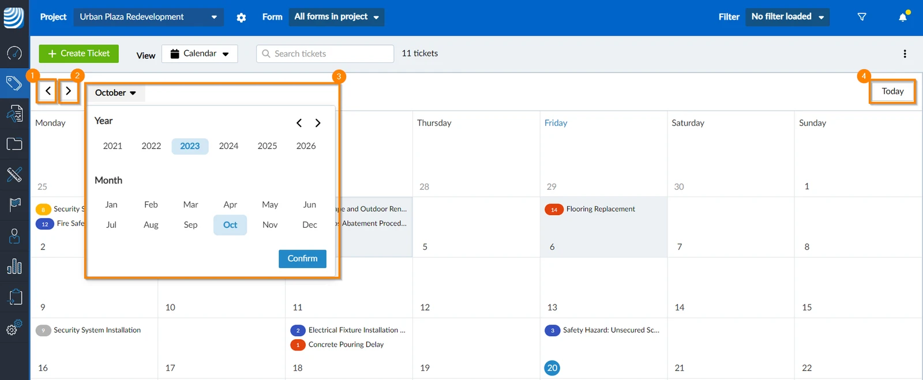Viewport: 923px width, 380px height.
Task: Click the Create Ticket button
Action: (78, 54)
